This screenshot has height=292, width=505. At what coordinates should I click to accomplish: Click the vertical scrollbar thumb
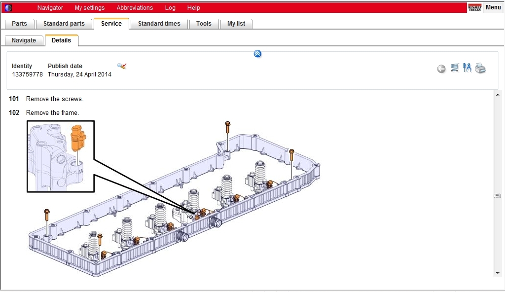click(497, 196)
